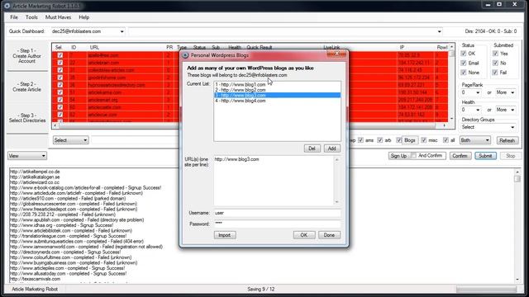Go to Step 3 Select Directories
The height and width of the screenshot is (297, 529).
point(27,118)
